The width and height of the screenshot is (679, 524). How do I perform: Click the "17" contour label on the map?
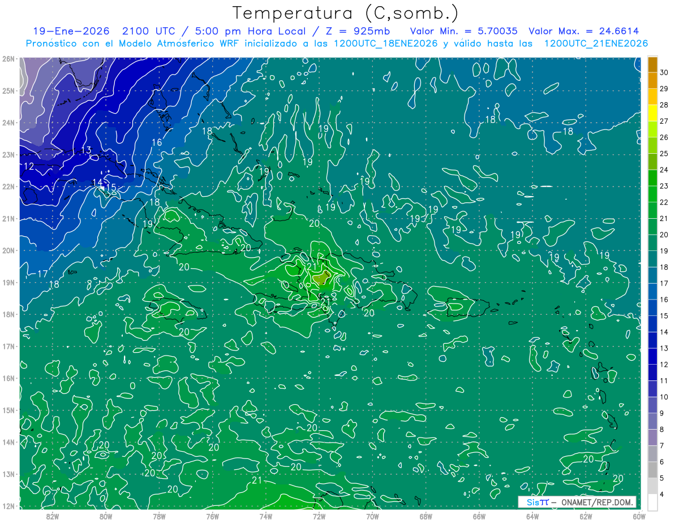tap(42, 274)
